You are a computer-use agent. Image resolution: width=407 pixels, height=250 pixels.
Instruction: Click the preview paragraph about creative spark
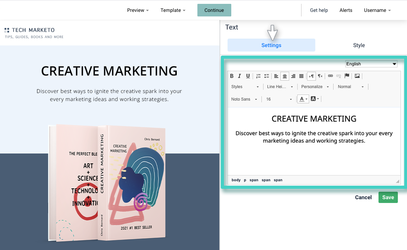pyautogui.click(x=109, y=95)
